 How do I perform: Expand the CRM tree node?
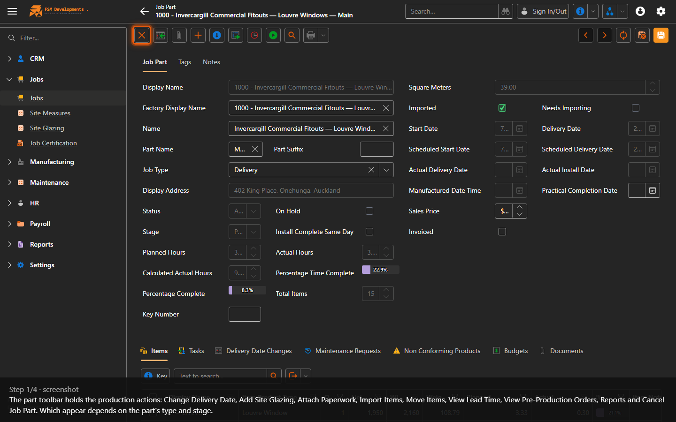pos(9,59)
